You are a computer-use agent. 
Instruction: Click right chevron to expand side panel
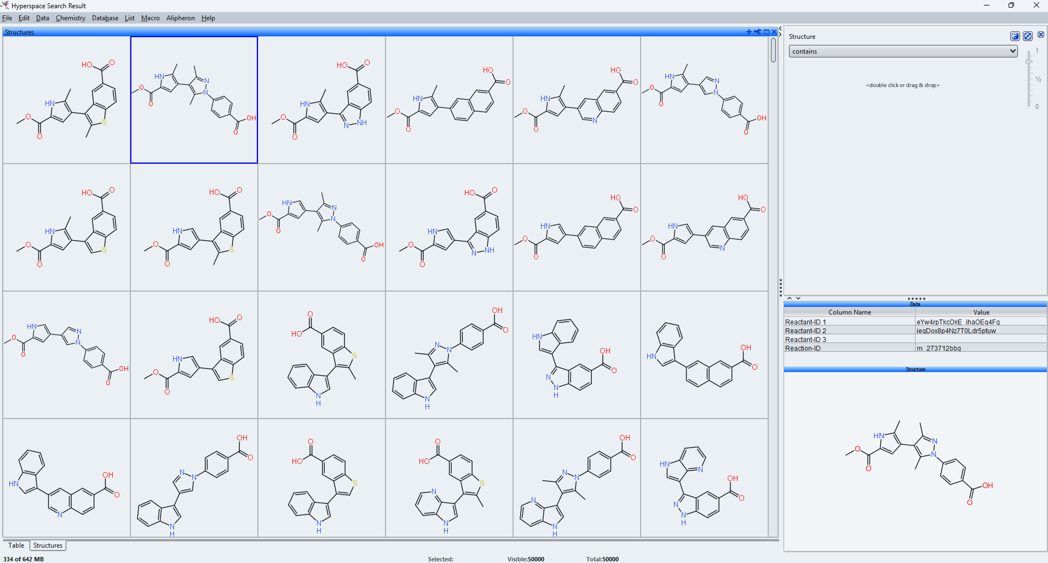tap(780, 34)
